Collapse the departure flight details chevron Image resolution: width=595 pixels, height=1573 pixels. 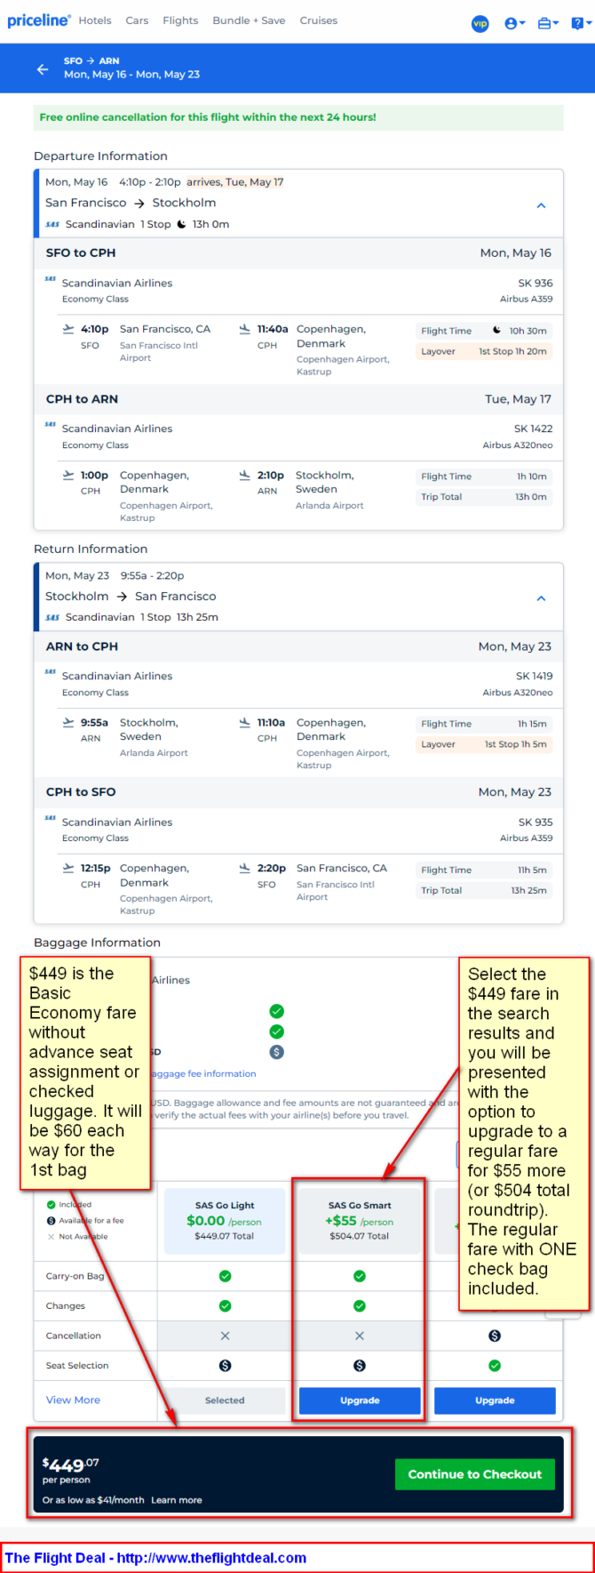click(x=541, y=205)
